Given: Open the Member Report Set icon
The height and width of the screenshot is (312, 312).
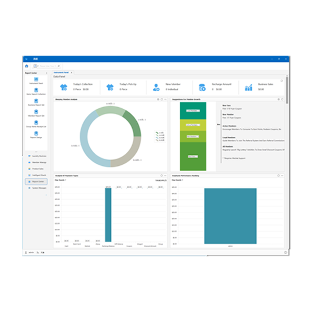Looking at the screenshot, I should (x=36, y=112).
